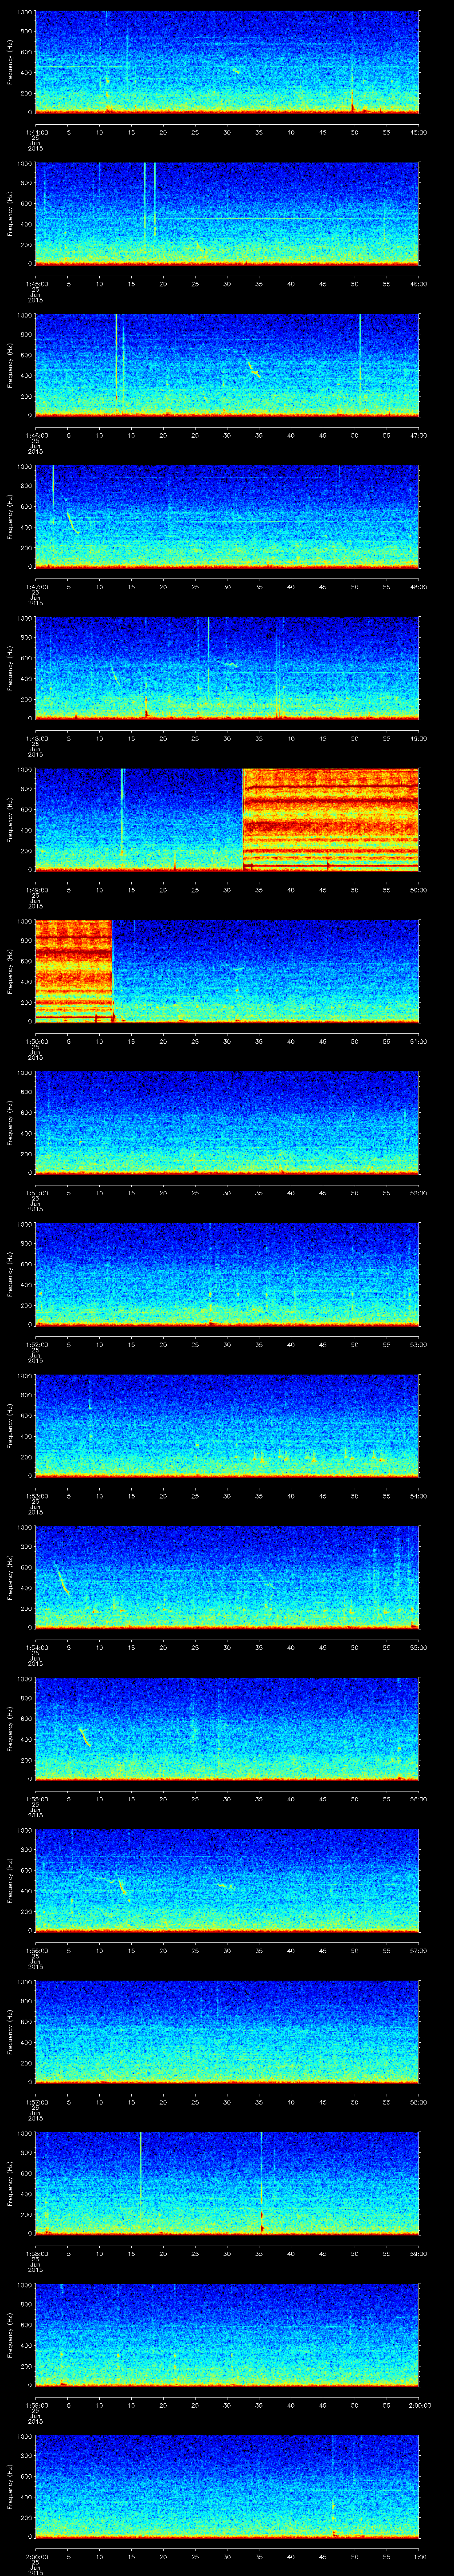Click the 57:00 end time label
This screenshot has height=2576, width=454.
(x=419, y=1950)
